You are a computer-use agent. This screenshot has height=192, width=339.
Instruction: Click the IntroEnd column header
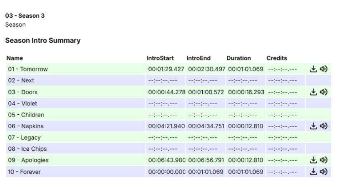(198, 58)
